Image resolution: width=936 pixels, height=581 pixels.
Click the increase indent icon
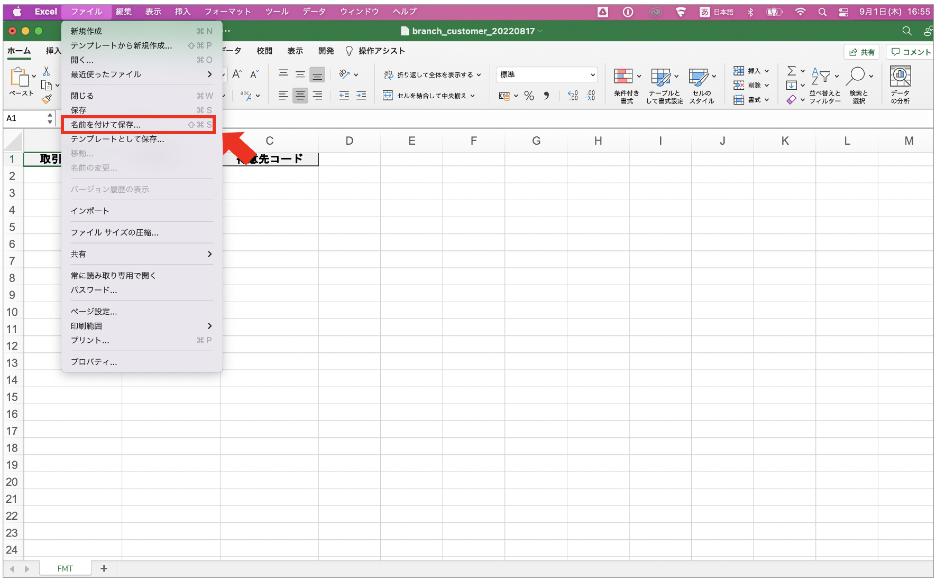361,96
